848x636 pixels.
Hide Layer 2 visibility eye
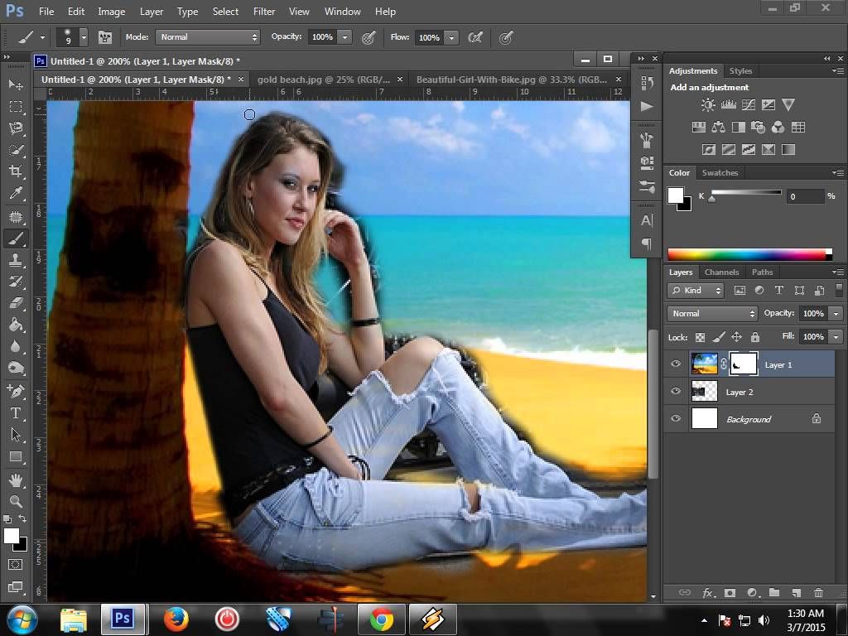click(676, 392)
